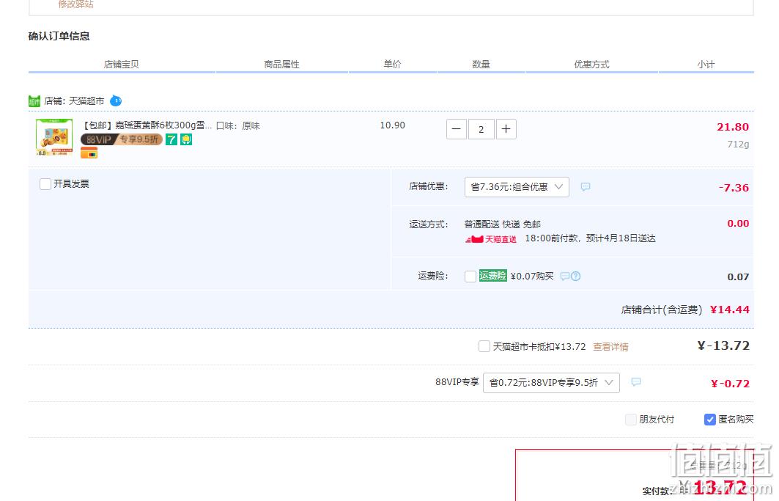
Task: Click the green shopping bag guarantee icon
Action: (186, 139)
